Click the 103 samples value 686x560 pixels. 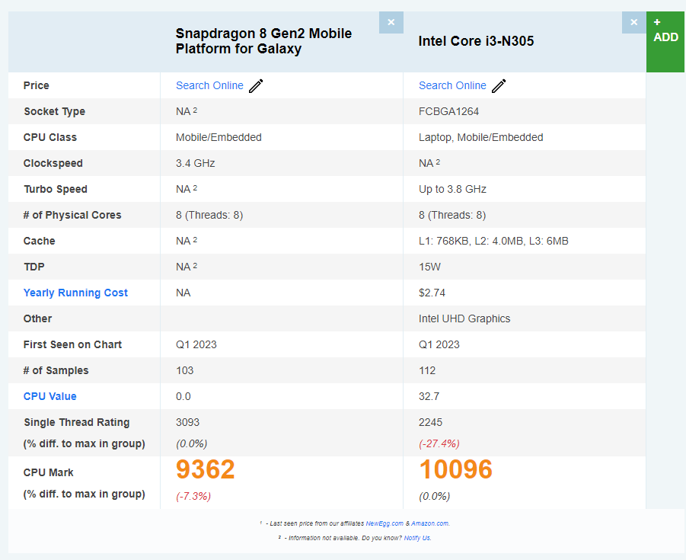coord(184,370)
